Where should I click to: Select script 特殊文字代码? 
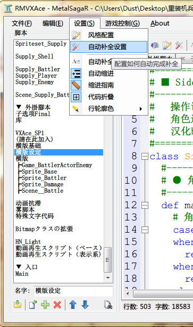point(35,216)
